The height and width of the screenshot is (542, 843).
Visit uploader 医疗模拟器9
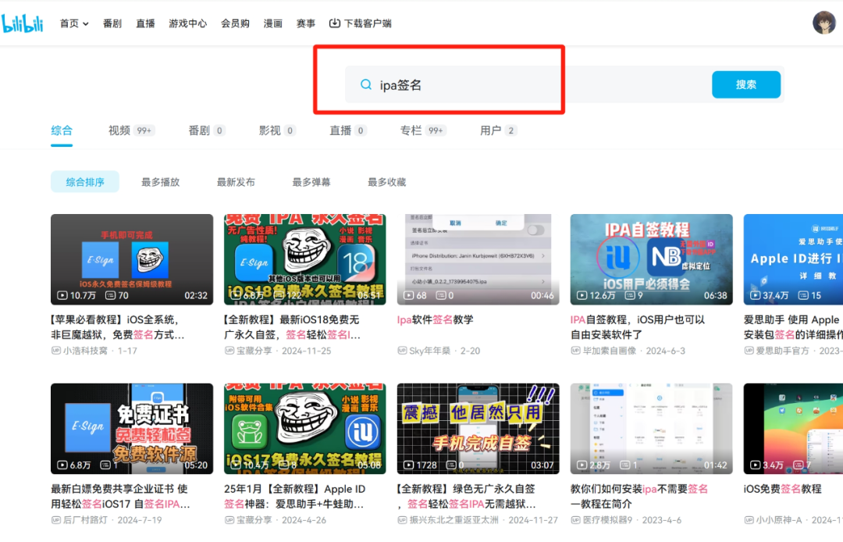tap(607, 520)
